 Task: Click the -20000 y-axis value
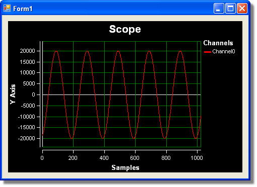[27, 138]
